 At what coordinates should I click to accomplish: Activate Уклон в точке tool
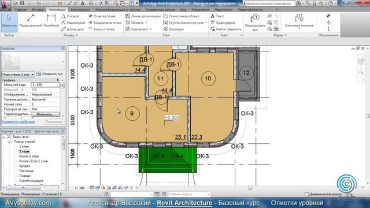pyautogui.click(x=101, y=29)
